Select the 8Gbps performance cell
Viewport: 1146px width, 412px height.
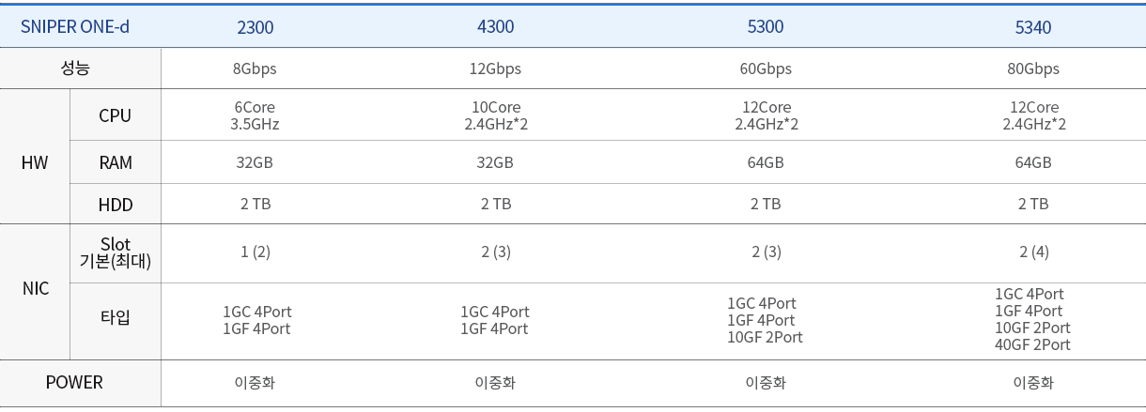point(256,69)
